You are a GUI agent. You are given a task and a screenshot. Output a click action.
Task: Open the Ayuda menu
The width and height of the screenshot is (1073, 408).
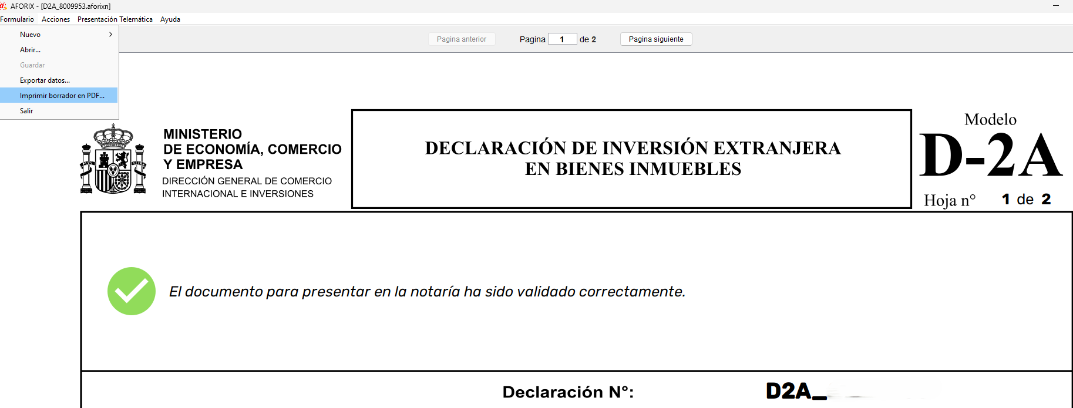170,19
